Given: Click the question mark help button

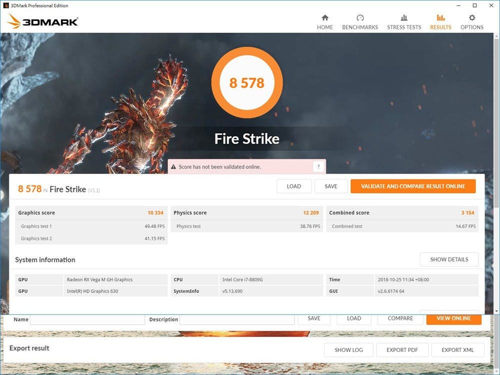Looking at the screenshot, I should (x=318, y=166).
